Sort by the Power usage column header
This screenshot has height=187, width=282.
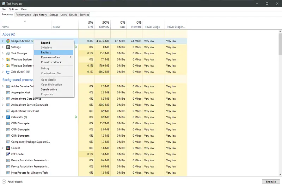[x=154, y=25]
